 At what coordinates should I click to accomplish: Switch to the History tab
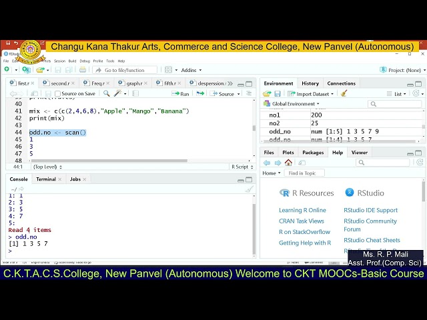[x=310, y=83]
